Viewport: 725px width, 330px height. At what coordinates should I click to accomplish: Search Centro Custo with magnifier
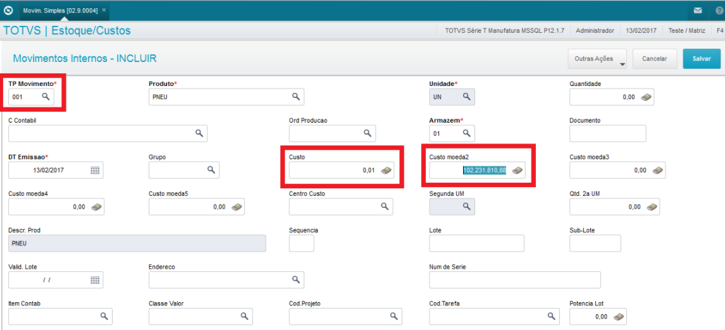[385, 207]
